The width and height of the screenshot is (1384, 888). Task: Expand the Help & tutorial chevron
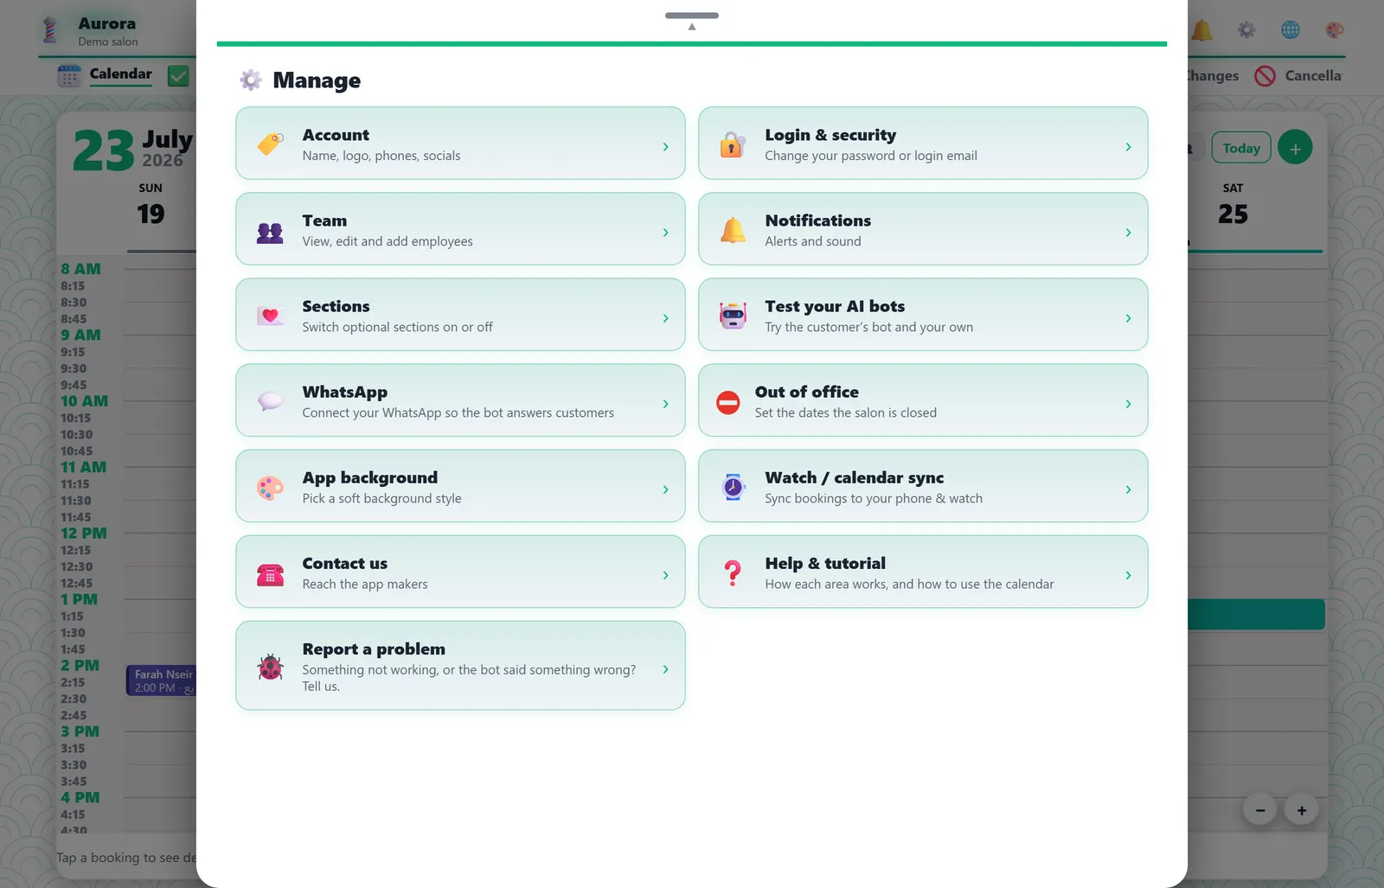1128,574
